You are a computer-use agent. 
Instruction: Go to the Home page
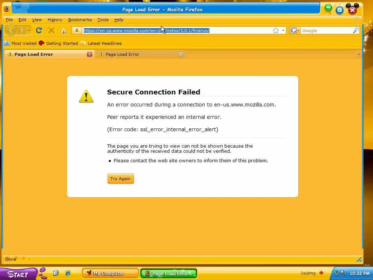tap(64, 31)
